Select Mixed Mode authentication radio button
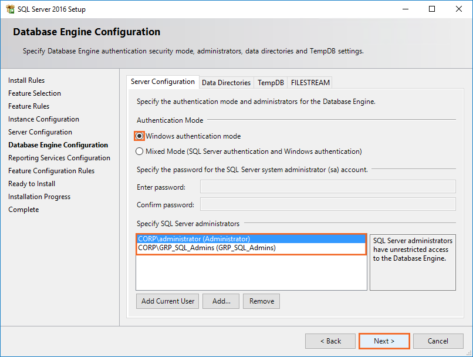The image size is (473, 357). click(140, 151)
